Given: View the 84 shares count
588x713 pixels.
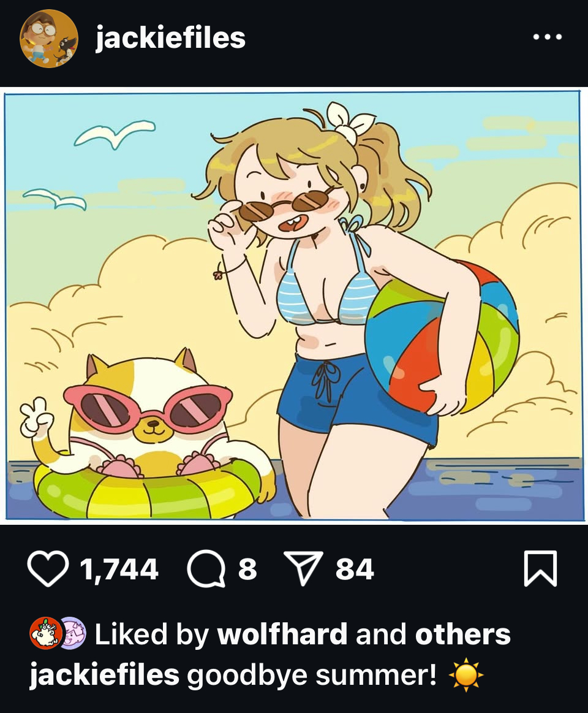Looking at the screenshot, I should pyautogui.click(x=355, y=570).
